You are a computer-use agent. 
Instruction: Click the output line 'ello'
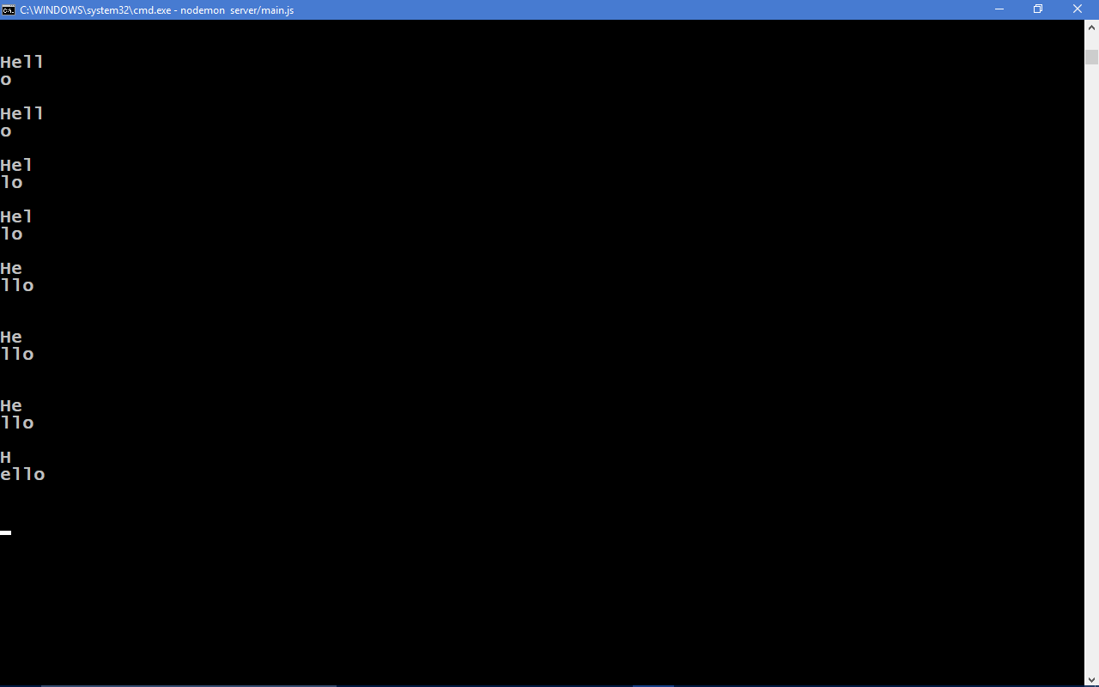point(22,474)
